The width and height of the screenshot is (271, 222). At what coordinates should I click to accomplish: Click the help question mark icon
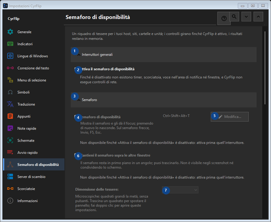tap(224, 18)
